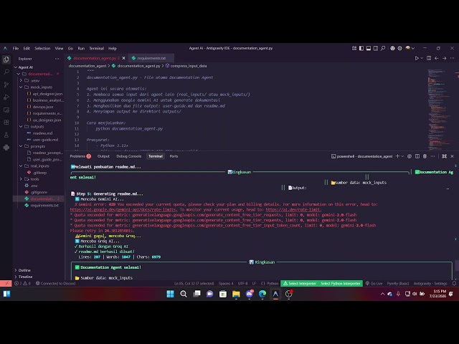
Task: Open the ai.dev/rate-limit link
Action: [x=293, y=210]
